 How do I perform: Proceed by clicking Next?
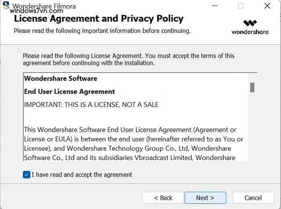point(205,198)
